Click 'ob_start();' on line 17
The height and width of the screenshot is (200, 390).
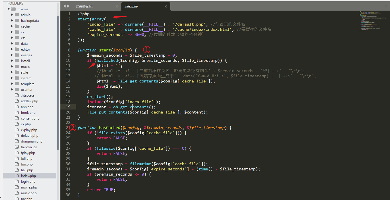tap(100, 97)
